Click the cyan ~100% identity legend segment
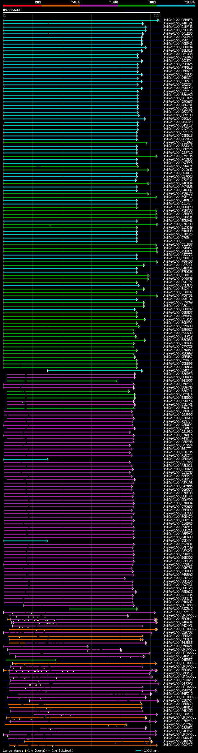This screenshot has height=753, width=198. pos(176,5)
